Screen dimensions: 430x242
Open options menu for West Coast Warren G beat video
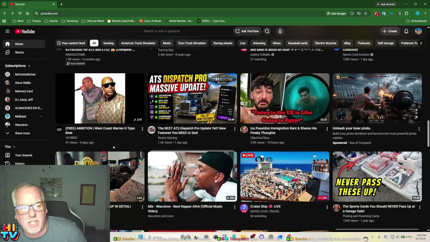coord(142,129)
